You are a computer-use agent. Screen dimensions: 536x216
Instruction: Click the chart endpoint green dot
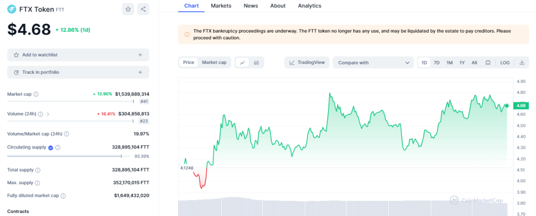coord(507,106)
